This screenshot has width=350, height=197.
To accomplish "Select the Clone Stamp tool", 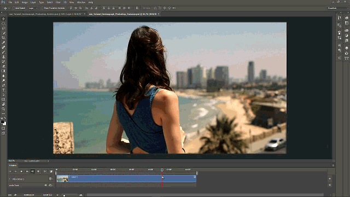I will (x=3, y=57).
